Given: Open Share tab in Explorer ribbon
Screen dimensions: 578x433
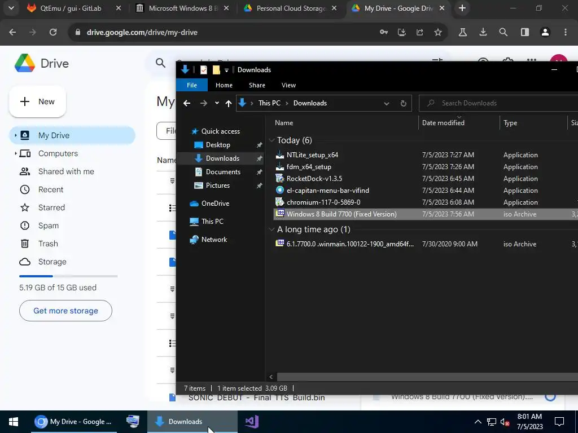Looking at the screenshot, I should pyautogui.click(x=257, y=85).
